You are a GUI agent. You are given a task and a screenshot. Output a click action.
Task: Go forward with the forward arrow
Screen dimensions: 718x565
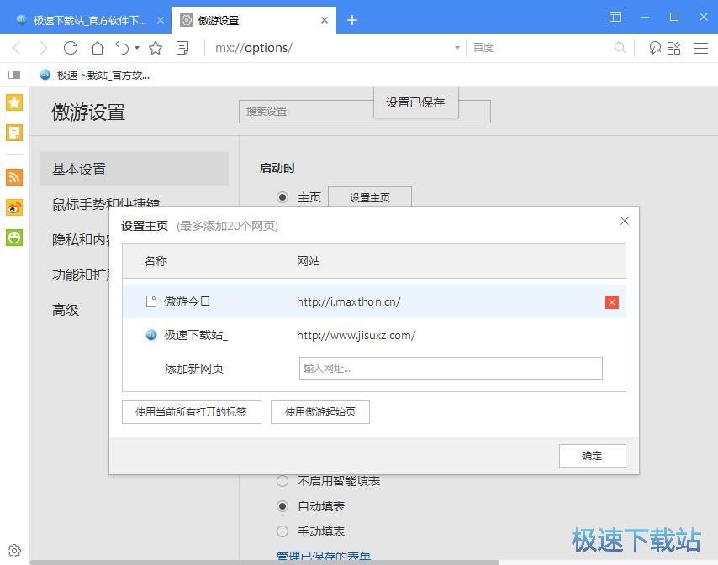point(44,48)
